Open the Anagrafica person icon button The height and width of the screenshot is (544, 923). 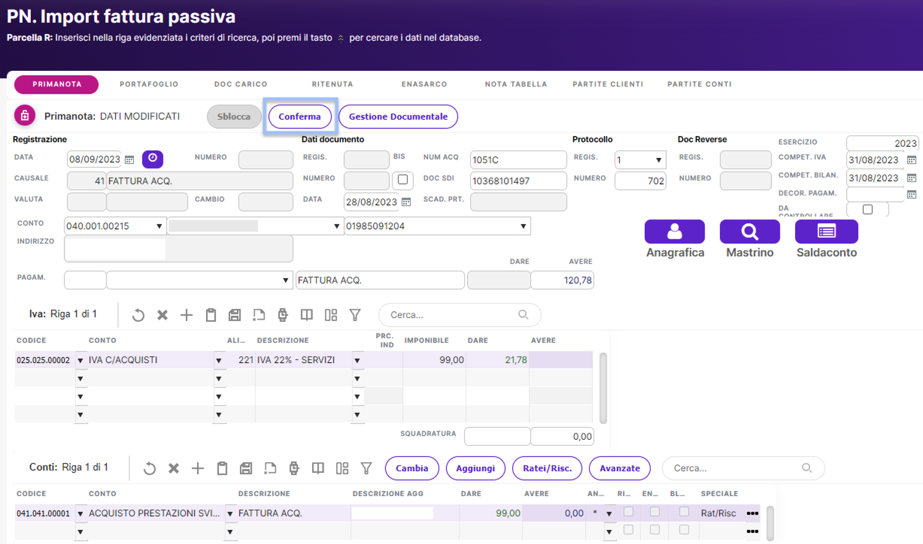(674, 231)
